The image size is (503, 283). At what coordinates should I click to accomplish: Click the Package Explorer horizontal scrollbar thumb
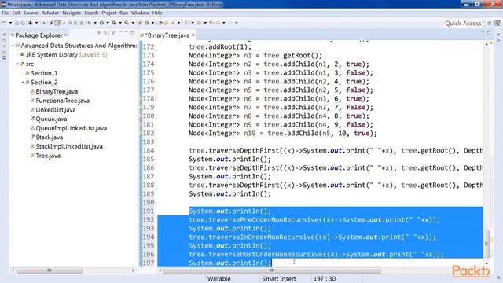pos(49,270)
